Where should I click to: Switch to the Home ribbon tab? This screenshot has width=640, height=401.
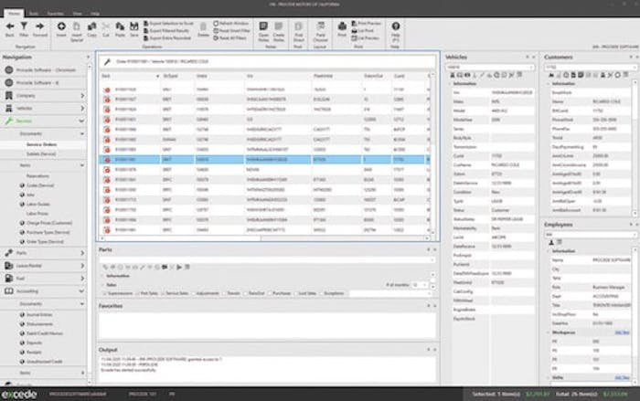pyautogui.click(x=14, y=14)
